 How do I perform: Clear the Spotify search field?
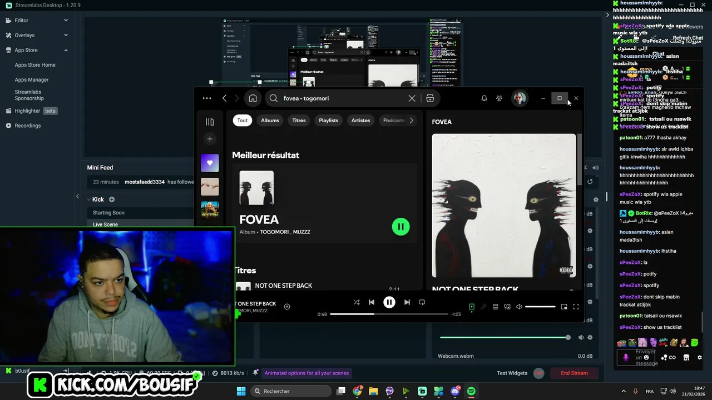coord(412,98)
